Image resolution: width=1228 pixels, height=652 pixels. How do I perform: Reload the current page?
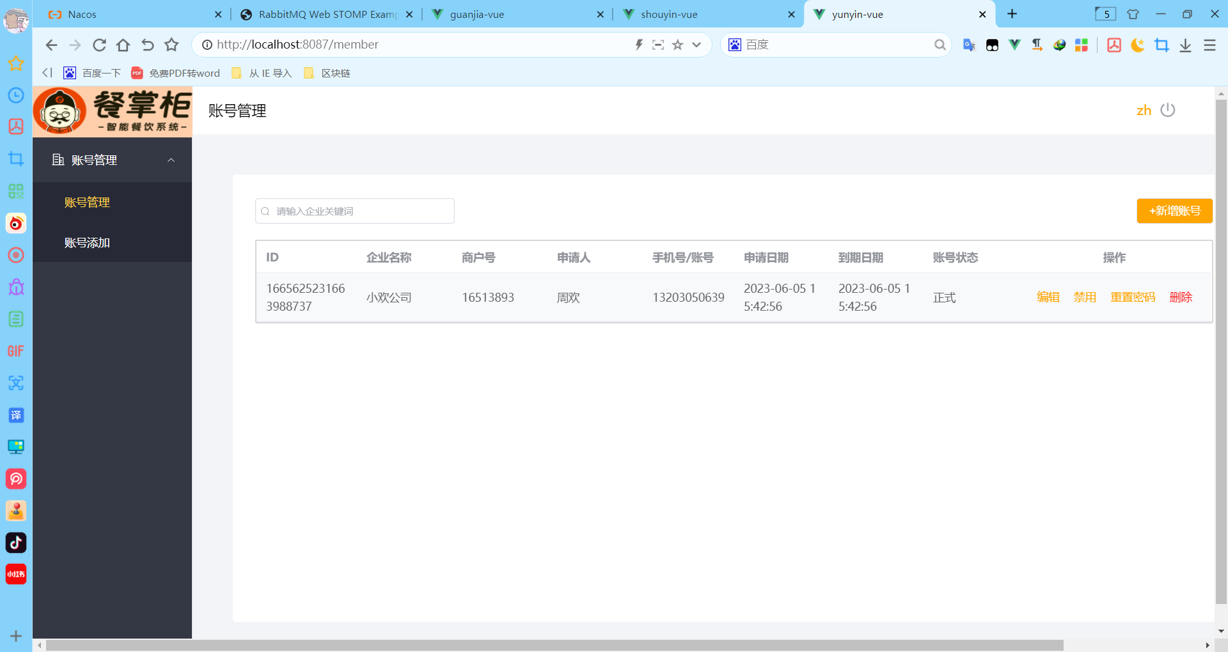99,45
